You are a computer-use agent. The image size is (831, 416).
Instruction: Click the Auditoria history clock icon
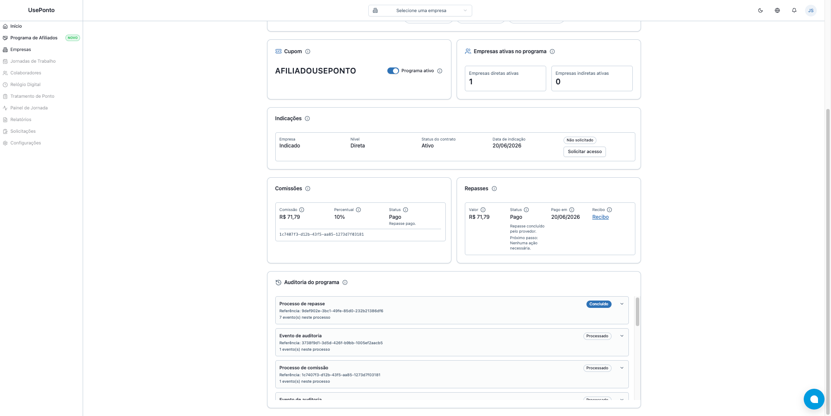pyautogui.click(x=278, y=282)
